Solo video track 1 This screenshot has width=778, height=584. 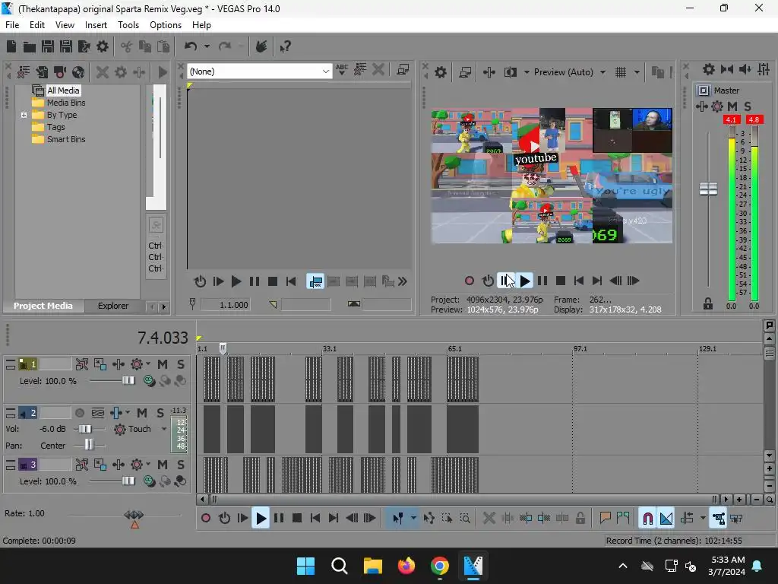(x=181, y=364)
